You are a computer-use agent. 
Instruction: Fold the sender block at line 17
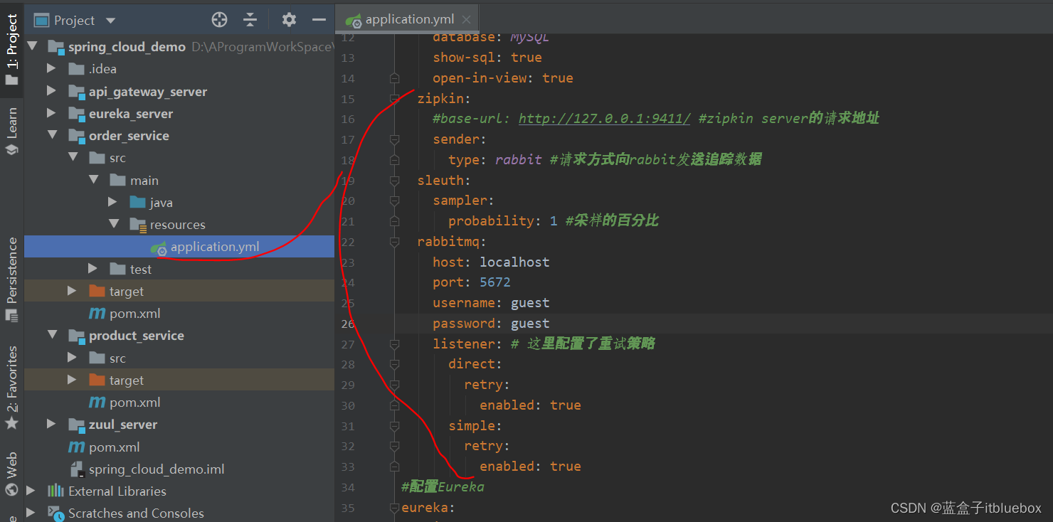[x=395, y=139]
